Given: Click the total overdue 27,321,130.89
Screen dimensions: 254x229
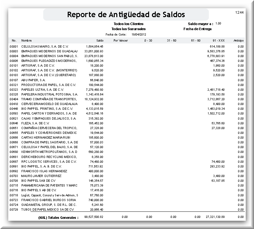Looking at the screenshot, I should [215, 217].
